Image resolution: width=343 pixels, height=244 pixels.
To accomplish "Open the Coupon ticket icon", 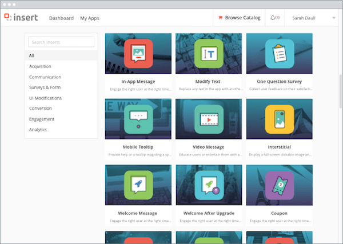I will [280, 185].
